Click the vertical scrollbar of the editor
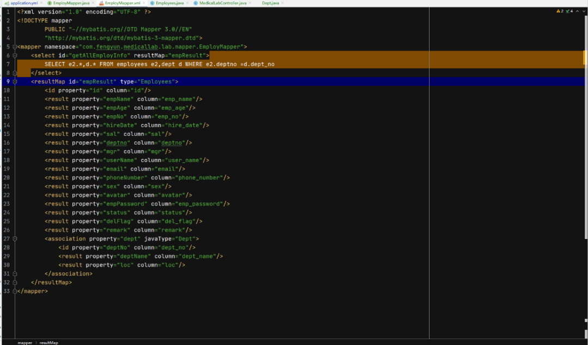 (586, 127)
